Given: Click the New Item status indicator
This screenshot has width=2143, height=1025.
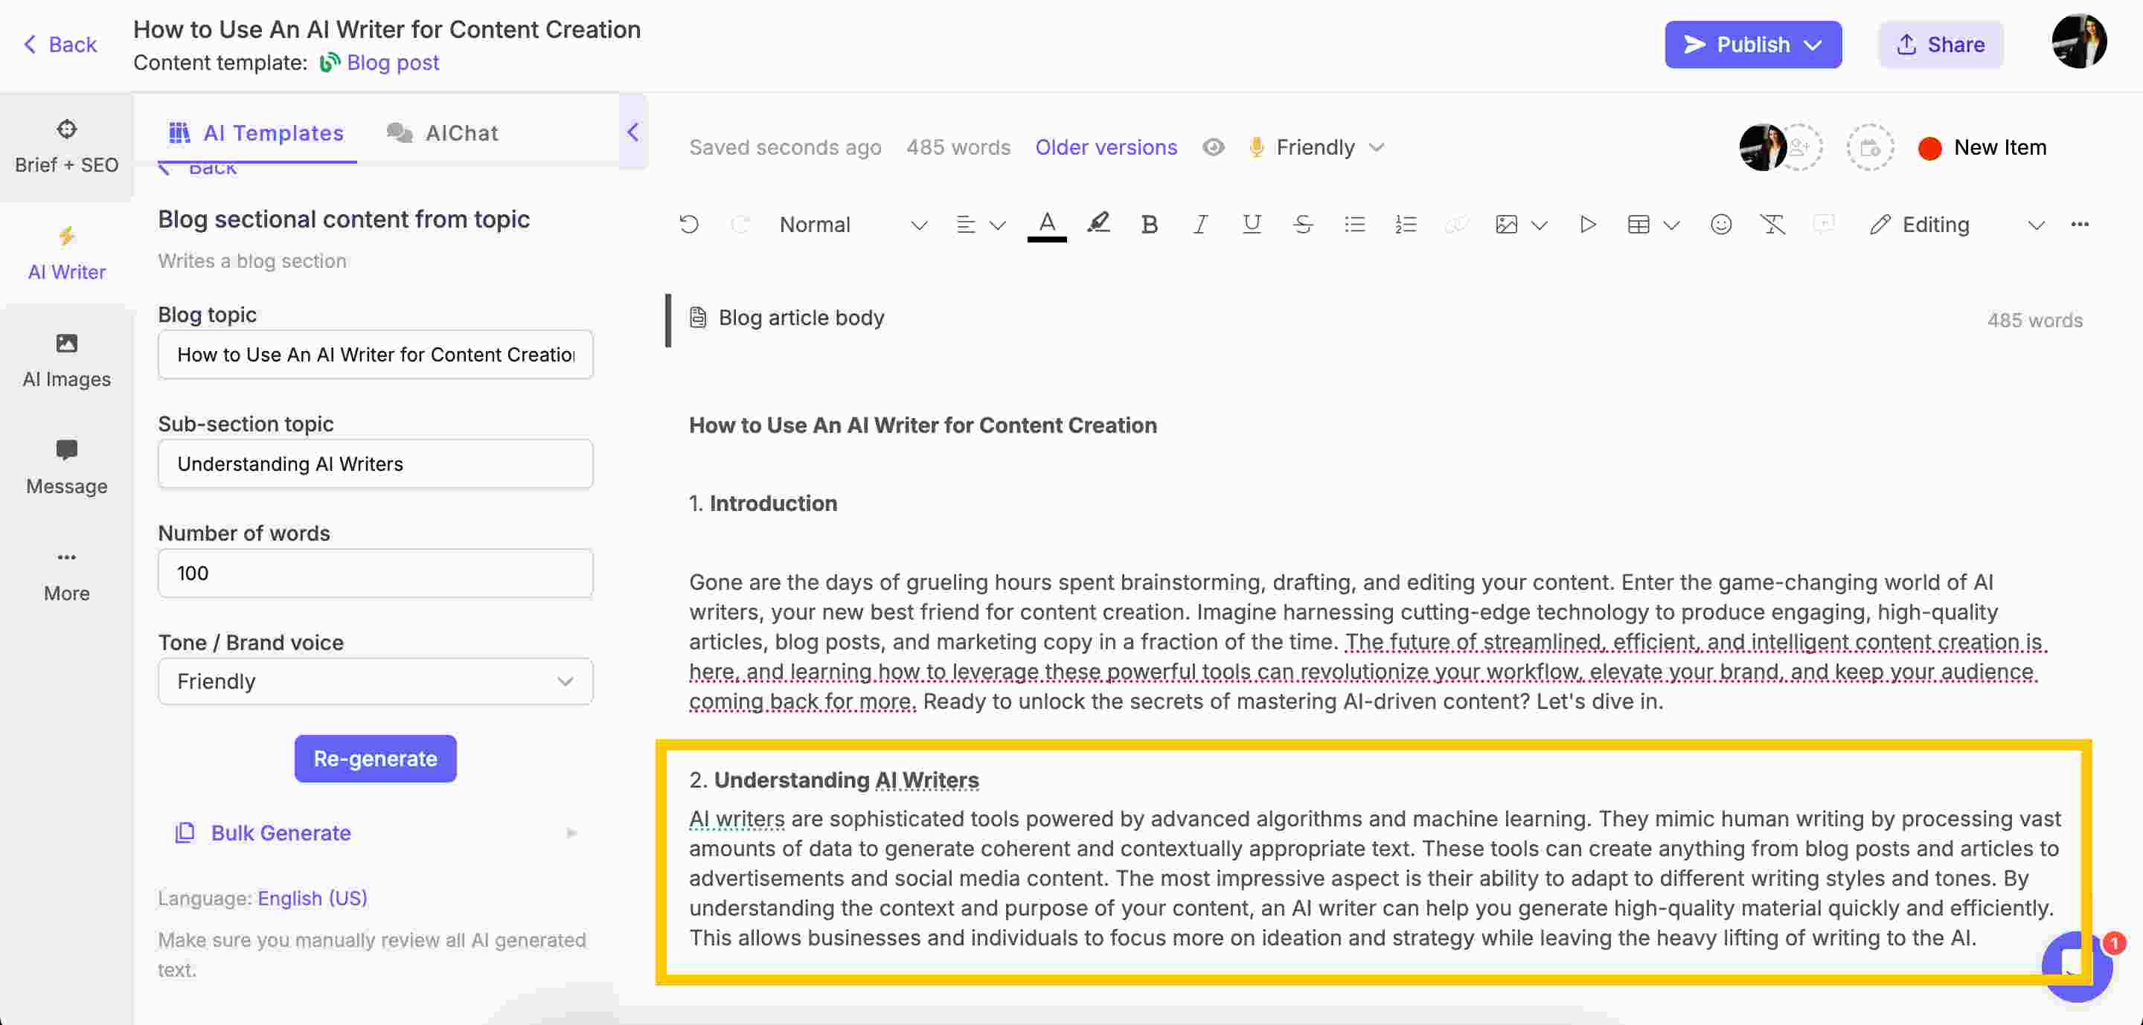Looking at the screenshot, I should tap(1982, 147).
